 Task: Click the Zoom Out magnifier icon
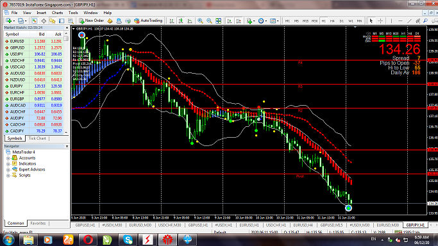pyautogui.click(x=209, y=20)
